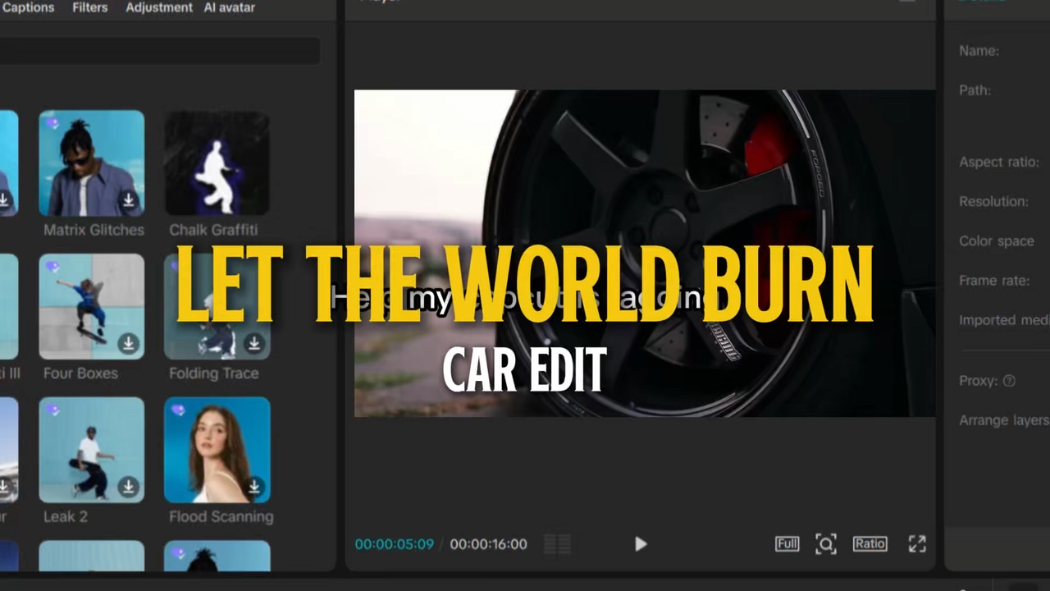
Task: Click the current timecode 00:00:05:09
Action: coord(394,544)
